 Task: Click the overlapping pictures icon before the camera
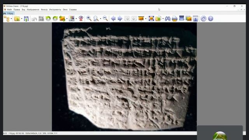pyautogui.click(x=188, y=19)
